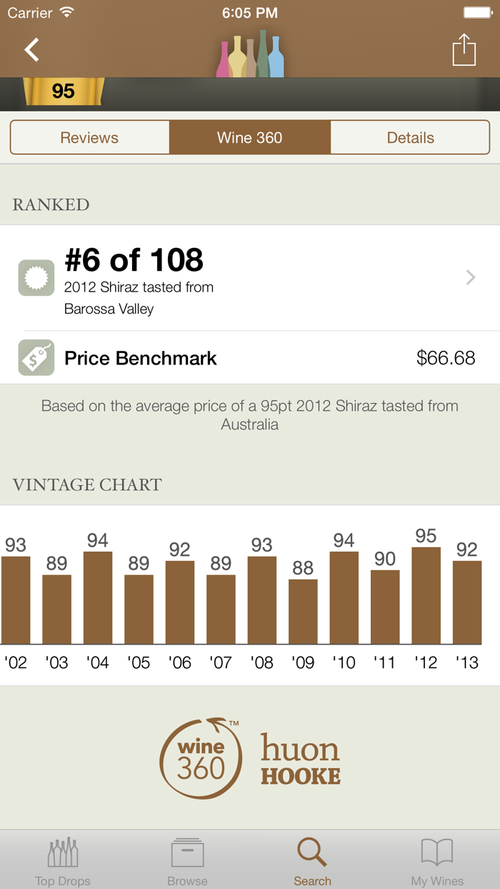This screenshot has width=500, height=889.
Task: Tap the back arrow in the header
Action: [x=31, y=50]
